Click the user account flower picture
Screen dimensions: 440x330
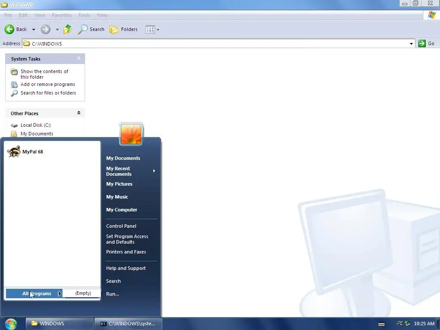click(131, 134)
